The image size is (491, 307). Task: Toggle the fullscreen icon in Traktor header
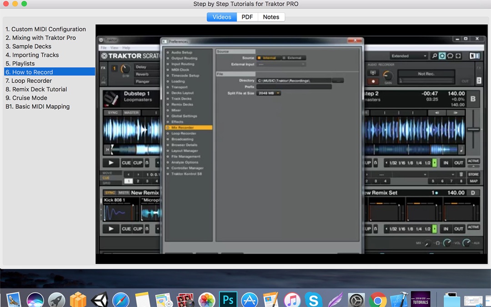pos(458,56)
